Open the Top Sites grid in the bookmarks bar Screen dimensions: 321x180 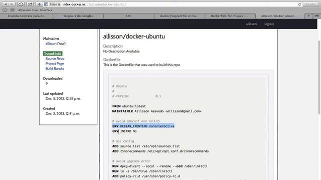(x=13, y=10)
